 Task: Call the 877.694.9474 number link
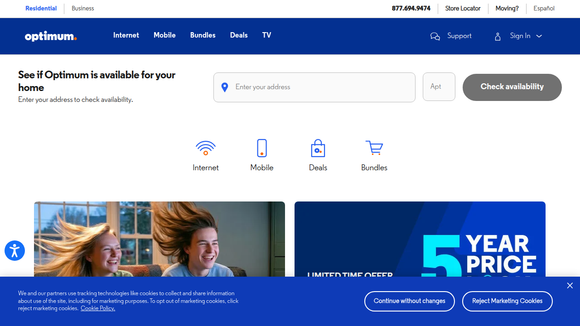coord(411,9)
